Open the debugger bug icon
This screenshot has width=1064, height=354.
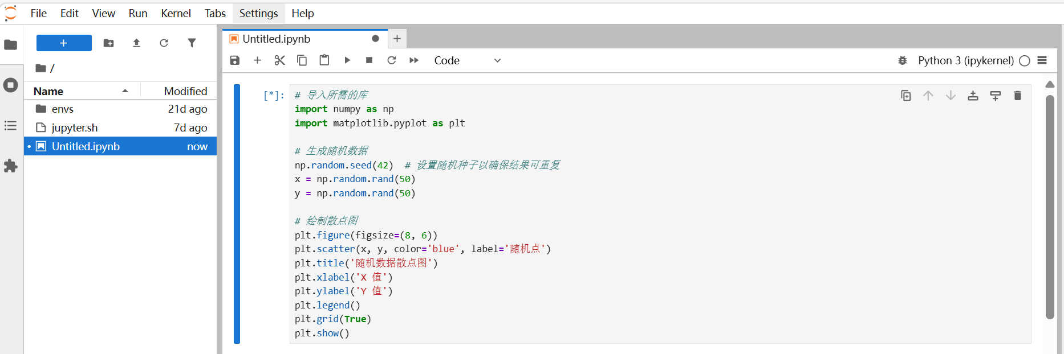902,60
